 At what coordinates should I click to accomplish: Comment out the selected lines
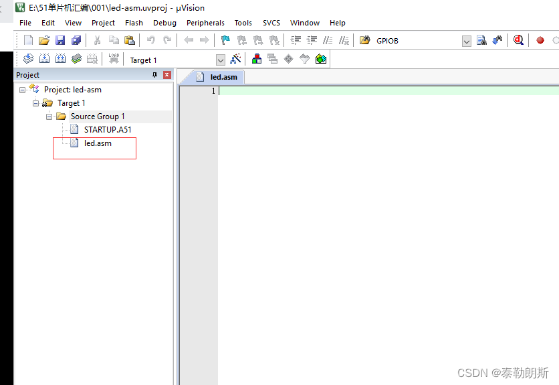click(328, 40)
